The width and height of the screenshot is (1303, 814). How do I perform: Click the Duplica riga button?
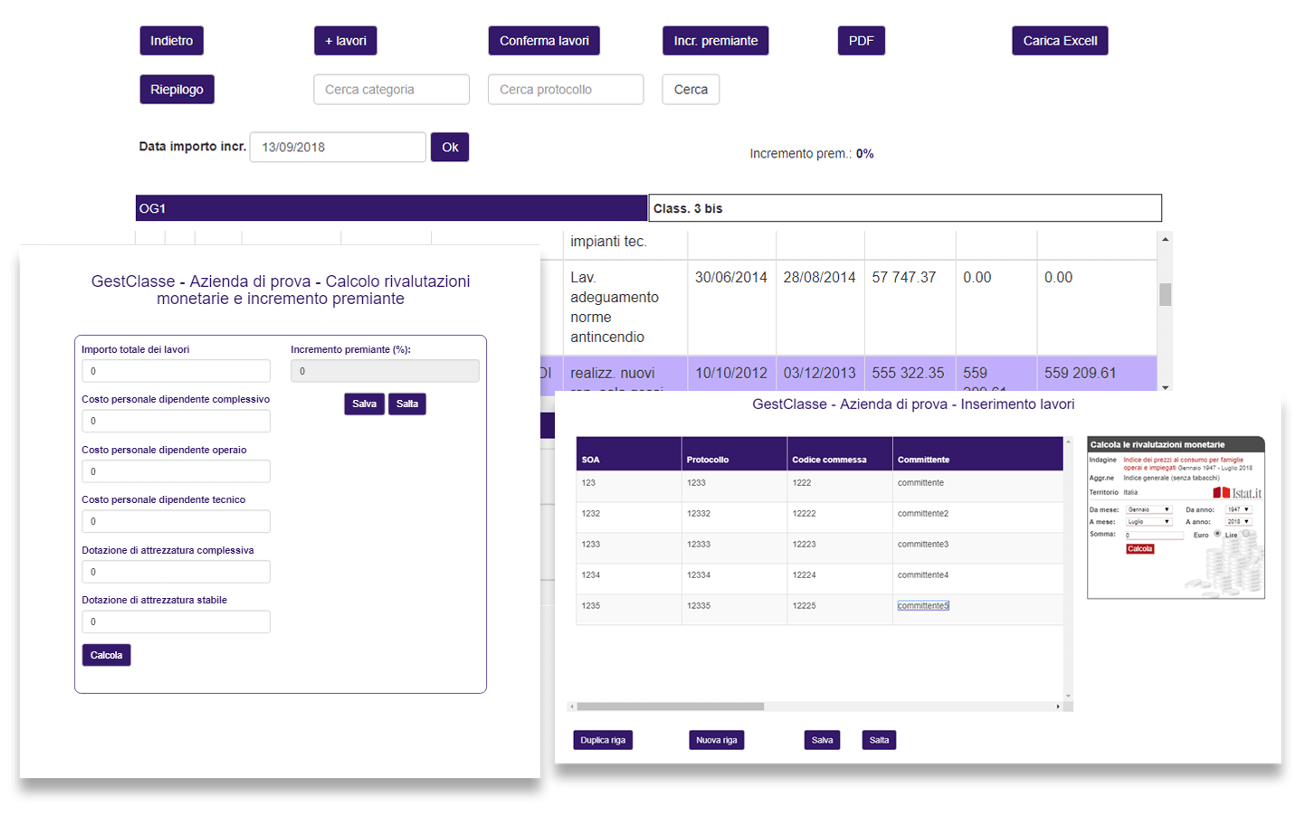[x=603, y=740]
